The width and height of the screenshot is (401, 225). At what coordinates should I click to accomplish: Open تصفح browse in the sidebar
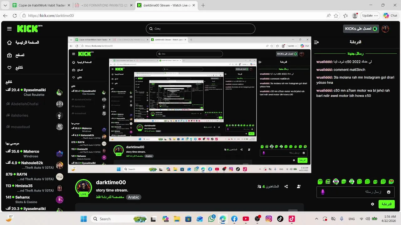pyautogui.click(x=16, y=55)
